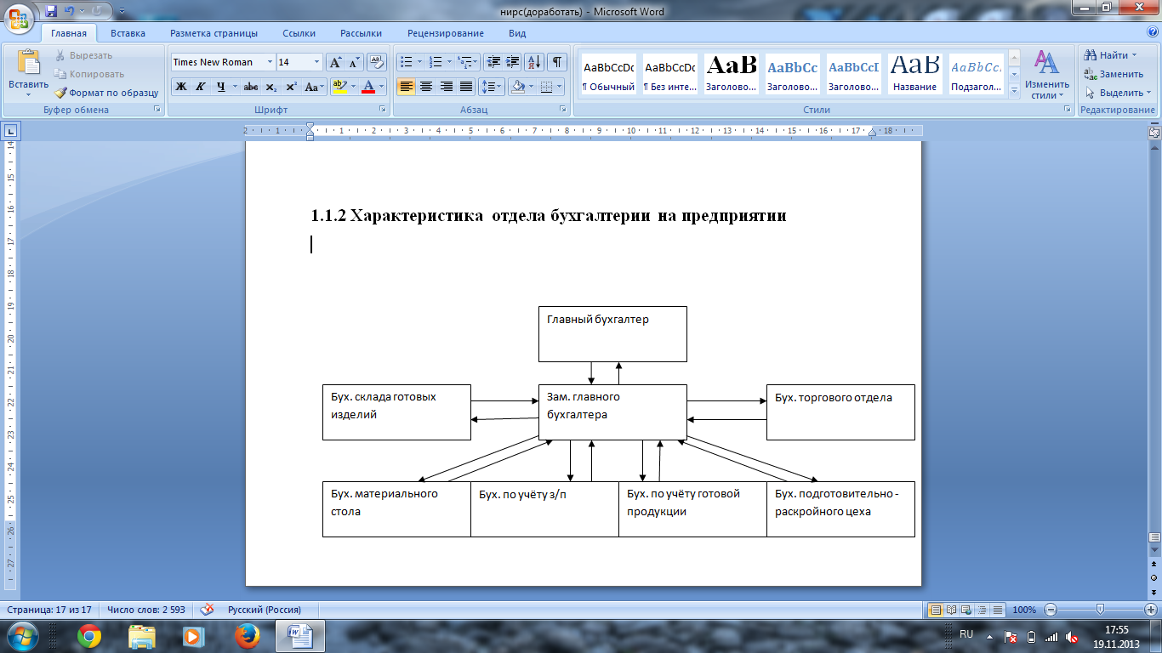Switch to Рецензирование tab

446,33
